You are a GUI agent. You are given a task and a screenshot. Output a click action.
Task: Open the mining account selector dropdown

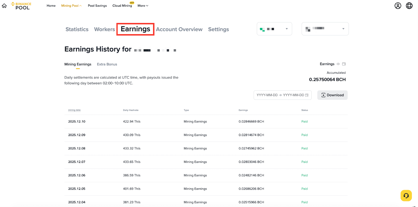pos(325,29)
